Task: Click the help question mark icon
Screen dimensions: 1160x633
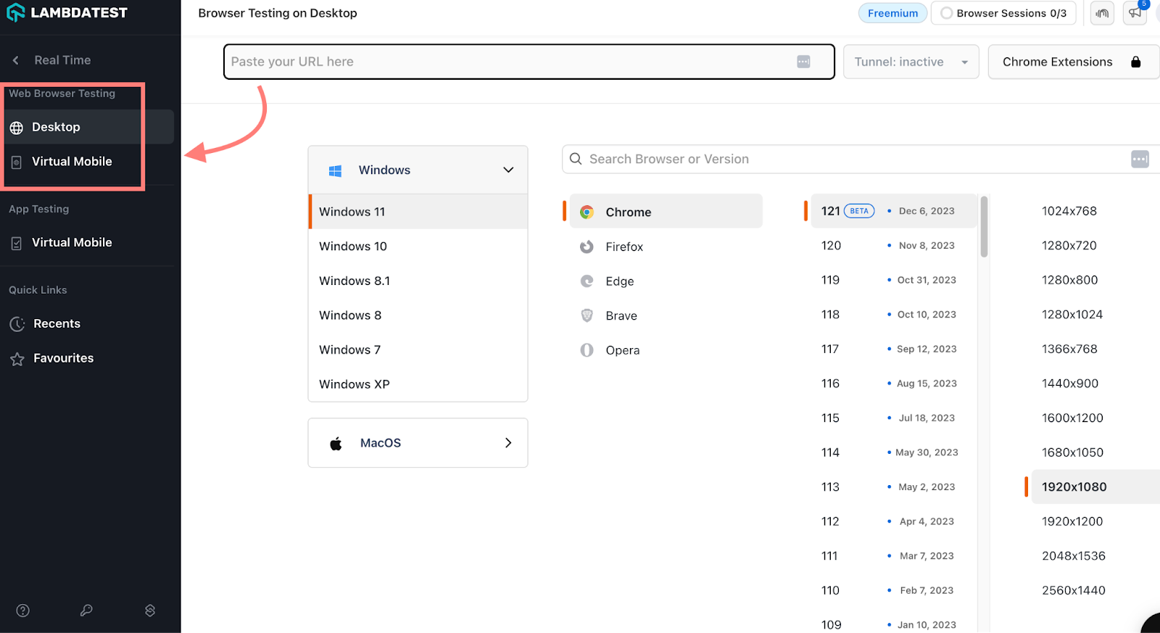Action: tap(23, 611)
